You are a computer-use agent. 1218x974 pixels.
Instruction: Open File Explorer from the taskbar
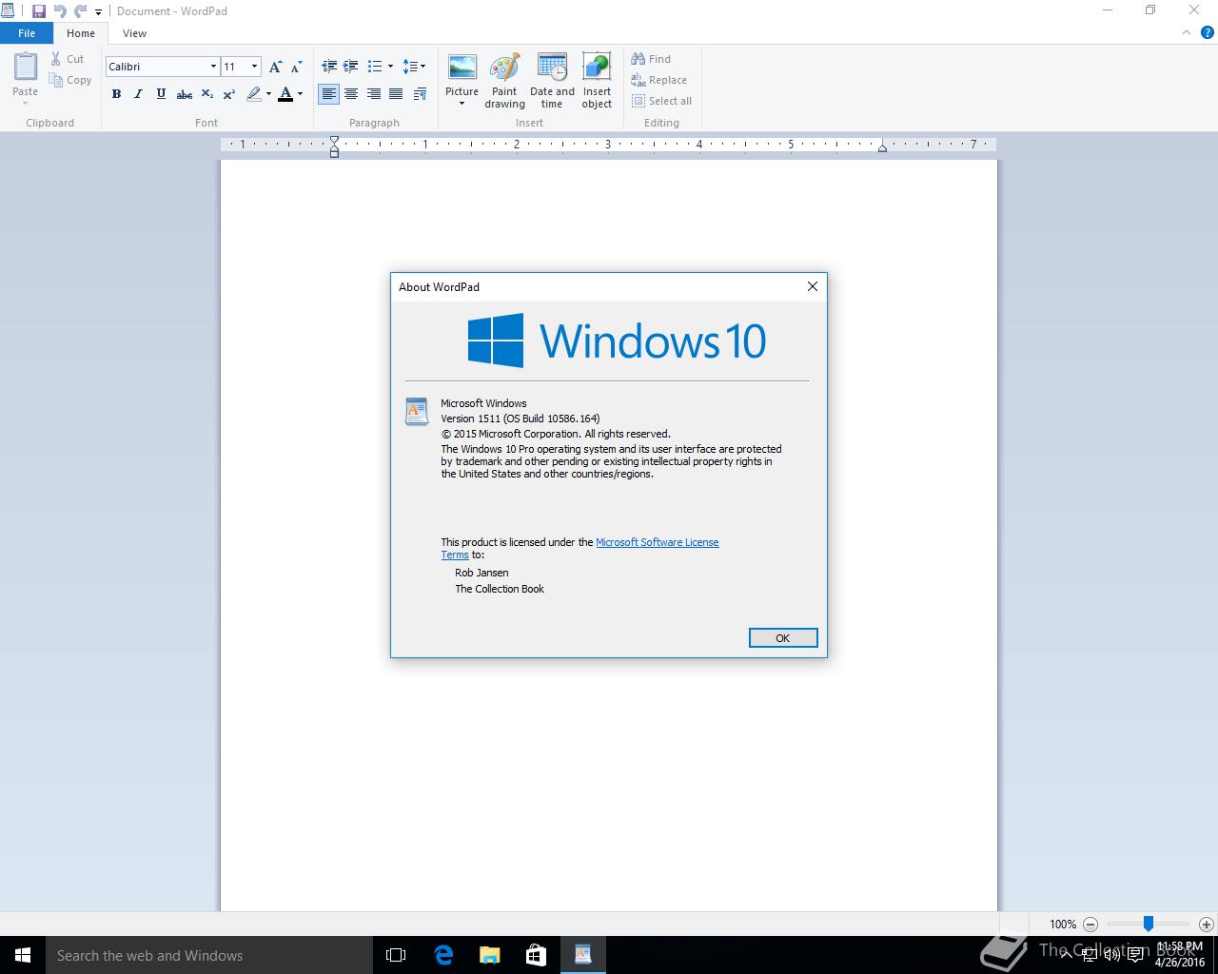(x=489, y=955)
